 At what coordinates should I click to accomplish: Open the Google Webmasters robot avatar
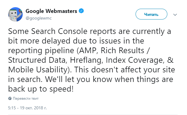click(15, 14)
